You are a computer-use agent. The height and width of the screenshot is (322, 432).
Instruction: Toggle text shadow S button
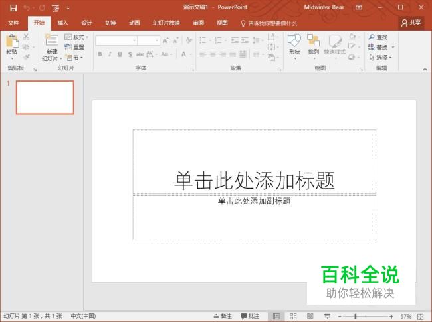(x=130, y=54)
